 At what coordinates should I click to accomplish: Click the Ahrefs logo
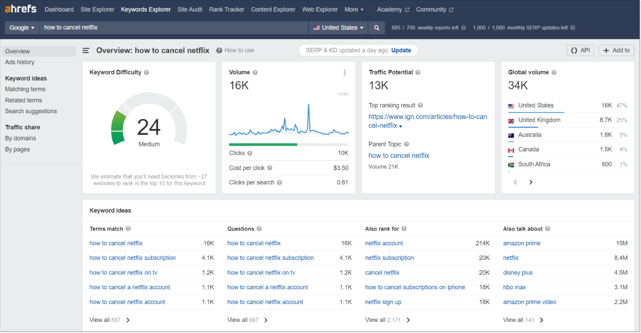[x=21, y=9]
